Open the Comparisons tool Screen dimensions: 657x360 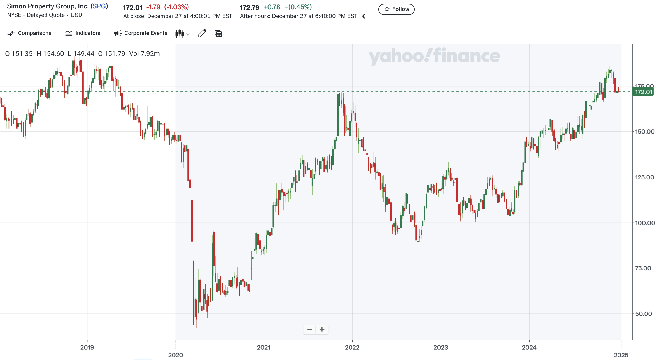pos(29,33)
